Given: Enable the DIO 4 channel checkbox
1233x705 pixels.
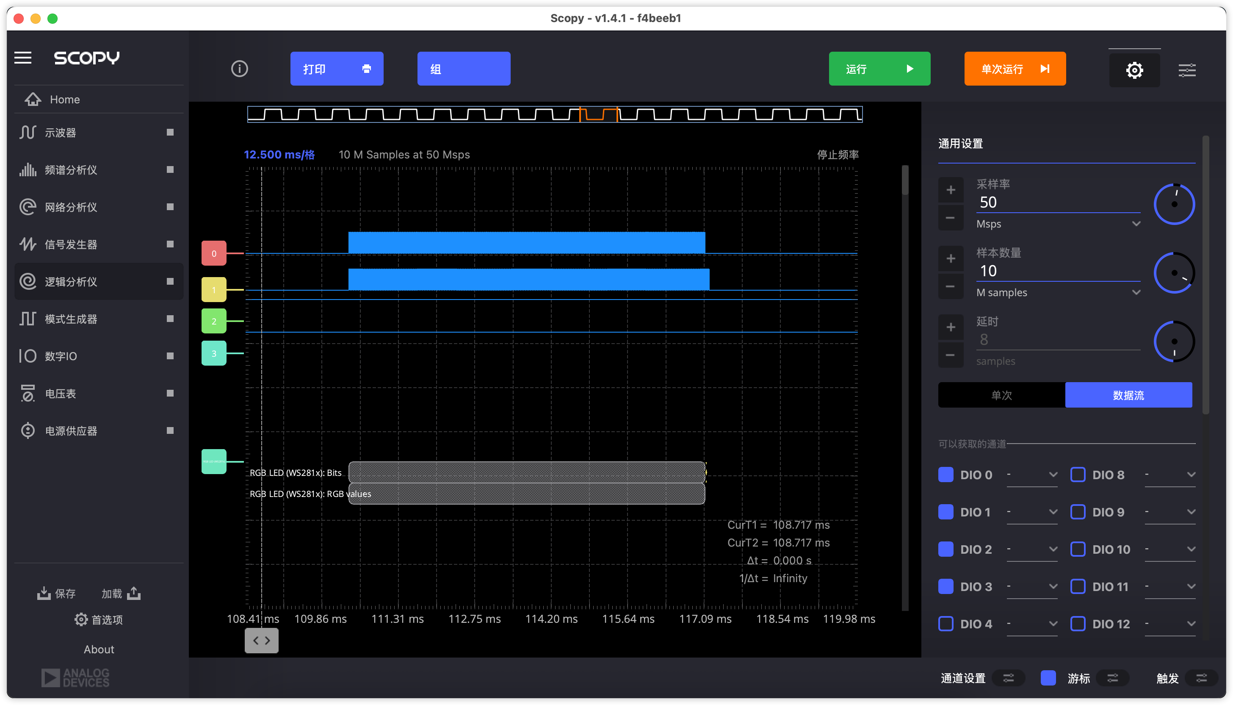Looking at the screenshot, I should click(x=945, y=624).
